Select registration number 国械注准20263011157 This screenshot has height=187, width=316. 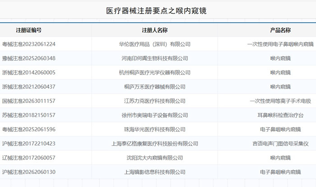[28, 101]
